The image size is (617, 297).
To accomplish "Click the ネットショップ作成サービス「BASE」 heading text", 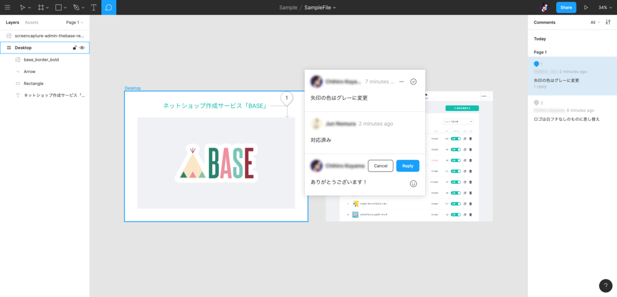I will tap(214, 105).
